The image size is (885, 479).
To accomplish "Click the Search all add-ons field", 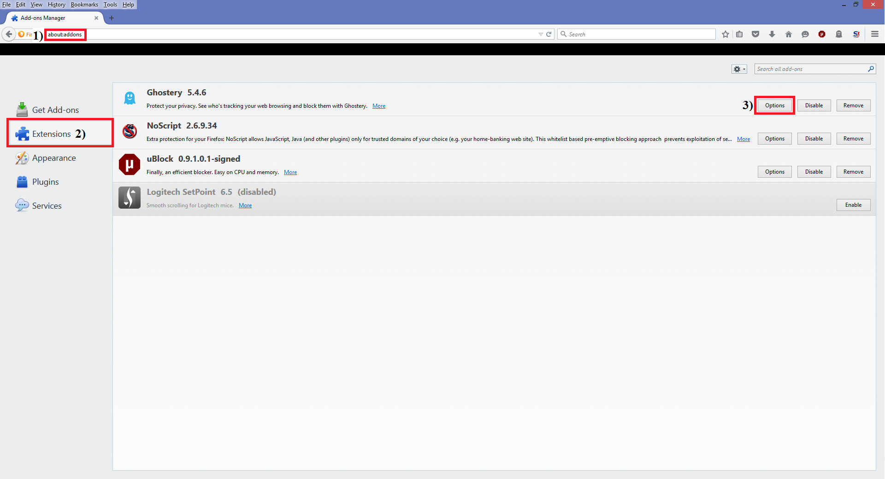I will click(x=810, y=69).
